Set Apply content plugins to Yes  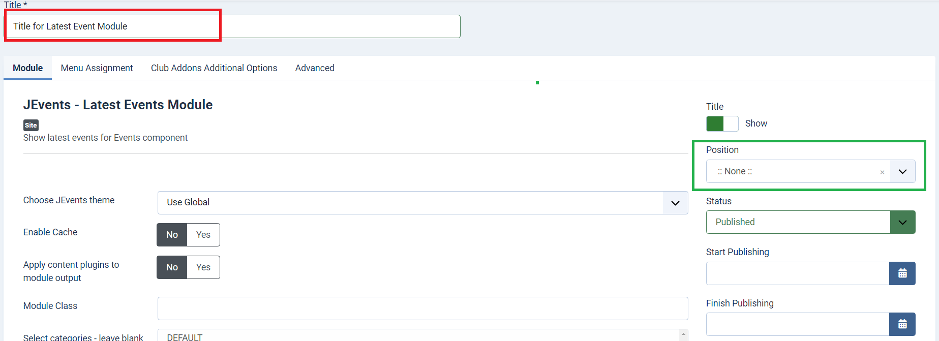pos(203,267)
